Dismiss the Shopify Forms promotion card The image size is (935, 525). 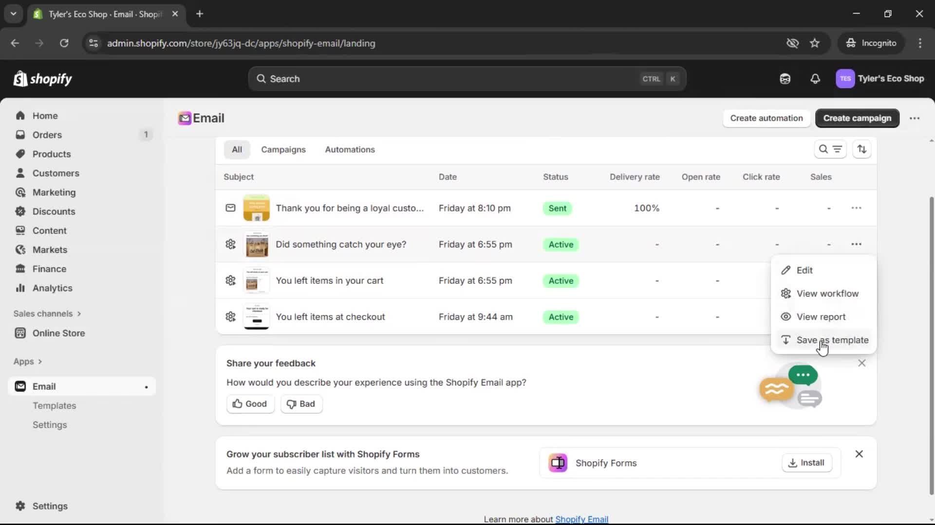859,454
